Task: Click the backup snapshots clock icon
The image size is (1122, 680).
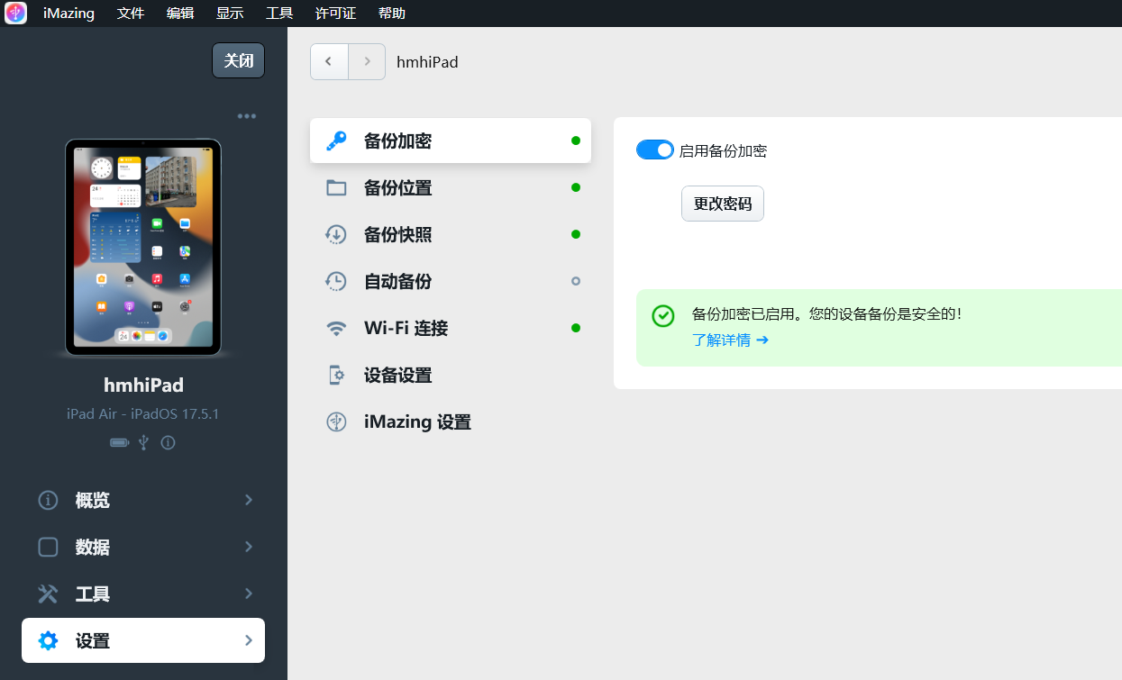Action: [336, 234]
